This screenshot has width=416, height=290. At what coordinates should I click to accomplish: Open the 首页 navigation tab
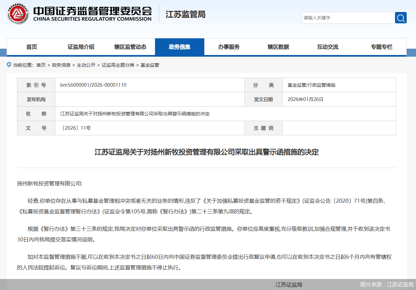click(31, 47)
